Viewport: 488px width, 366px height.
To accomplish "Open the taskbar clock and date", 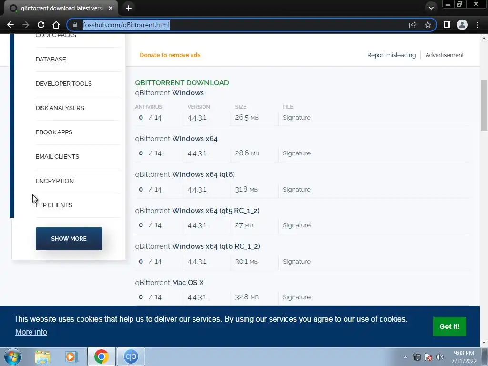I will coord(464,357).
